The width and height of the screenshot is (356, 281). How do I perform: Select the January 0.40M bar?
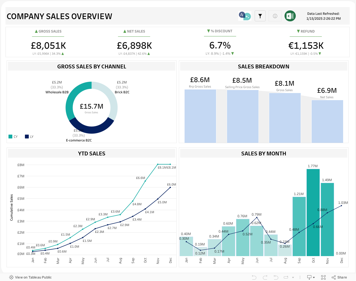[x=186, y=246]
